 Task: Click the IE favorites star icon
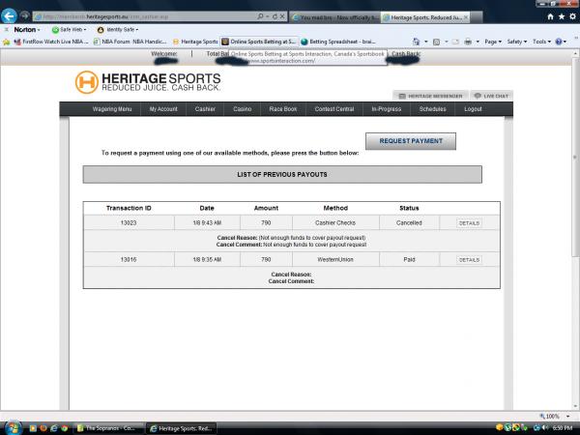562,16
